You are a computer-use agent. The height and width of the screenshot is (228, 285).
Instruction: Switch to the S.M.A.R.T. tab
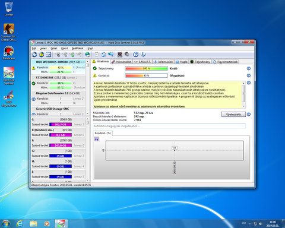142,62
